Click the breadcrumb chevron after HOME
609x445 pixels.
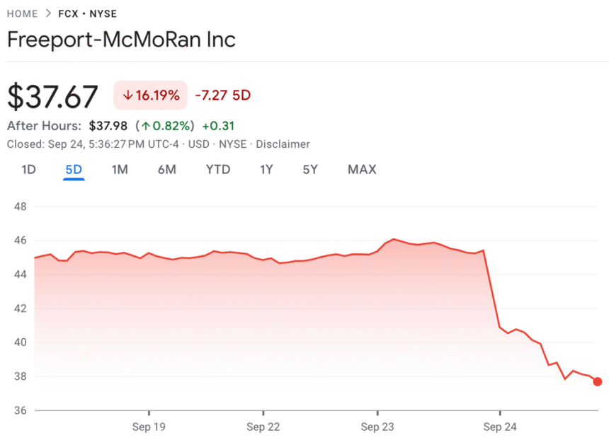[x=48, y=13]
